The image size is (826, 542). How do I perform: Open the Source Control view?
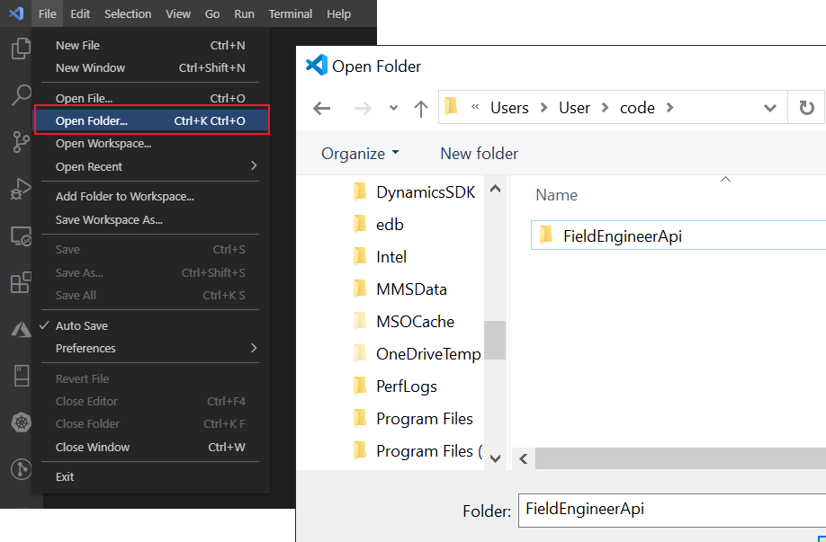click(x=21, y=142)
